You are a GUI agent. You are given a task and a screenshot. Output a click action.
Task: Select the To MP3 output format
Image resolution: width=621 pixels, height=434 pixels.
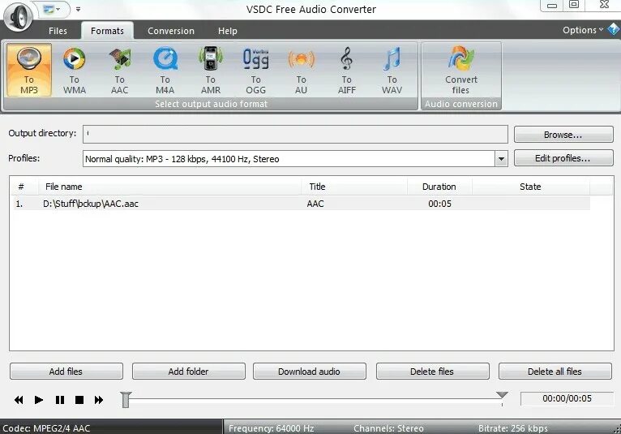click(x=29, y=70)
